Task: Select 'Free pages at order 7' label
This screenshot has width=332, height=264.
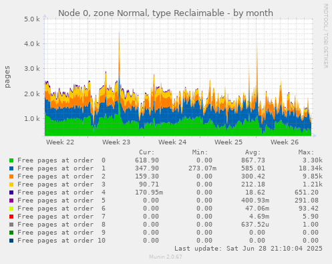Action: [x=61, y=217]
